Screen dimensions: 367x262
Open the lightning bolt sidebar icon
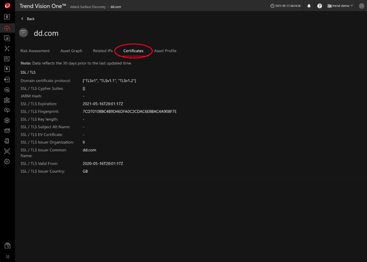pos(7,69)
